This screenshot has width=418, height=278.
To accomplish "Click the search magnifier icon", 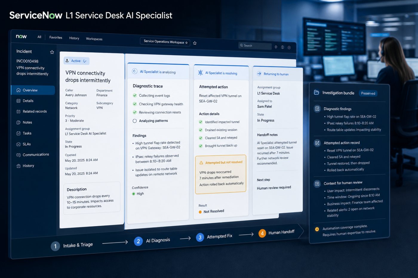I will (x=241, y=45).
